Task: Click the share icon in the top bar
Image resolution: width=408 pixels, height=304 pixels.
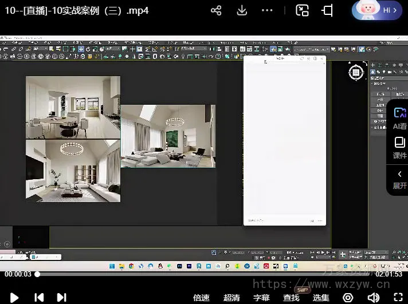Action: 216,11
